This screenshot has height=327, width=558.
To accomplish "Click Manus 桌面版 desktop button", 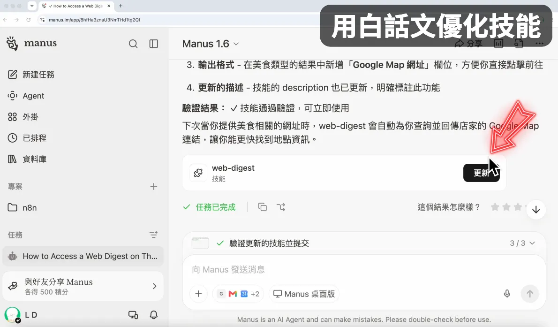I will (304, 294).
